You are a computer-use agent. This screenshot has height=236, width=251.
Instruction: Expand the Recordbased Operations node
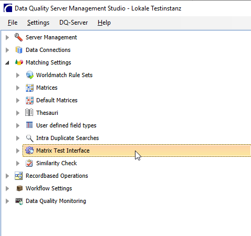pos(7,176)
